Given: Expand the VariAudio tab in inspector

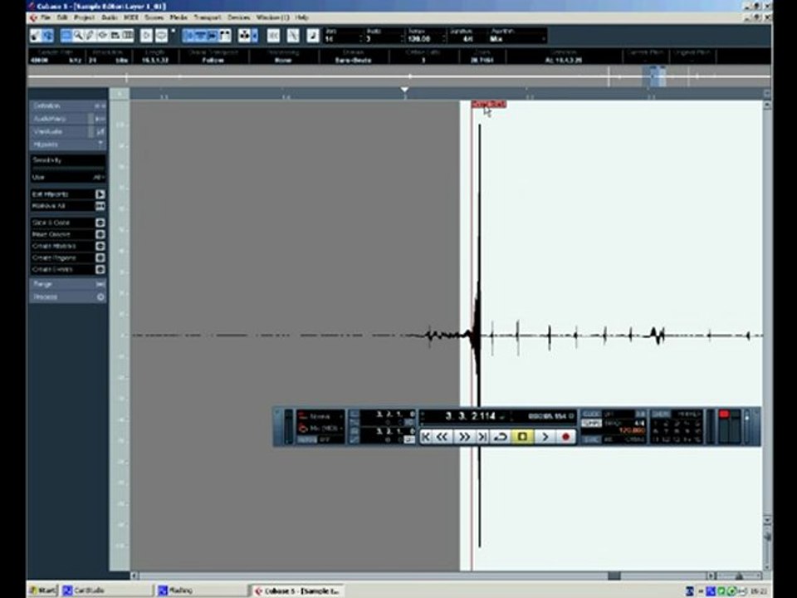Looking at the screenshot, I should [67, 131].
